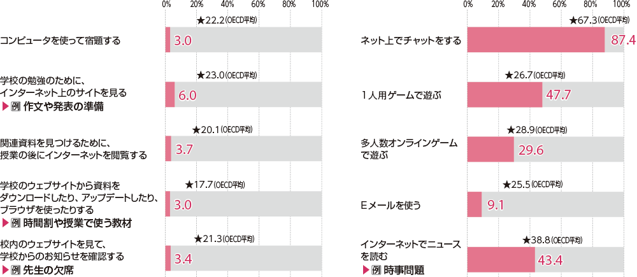The image size is (637, 277).
Task: Click the label 多人数オンラインゲームで遊ぶ
Action: coord(409,150)
